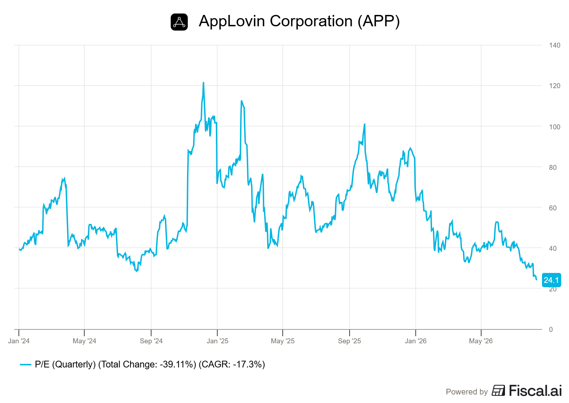Click the 24.1 current value badge
569x403 pixels.
point(551,280)
